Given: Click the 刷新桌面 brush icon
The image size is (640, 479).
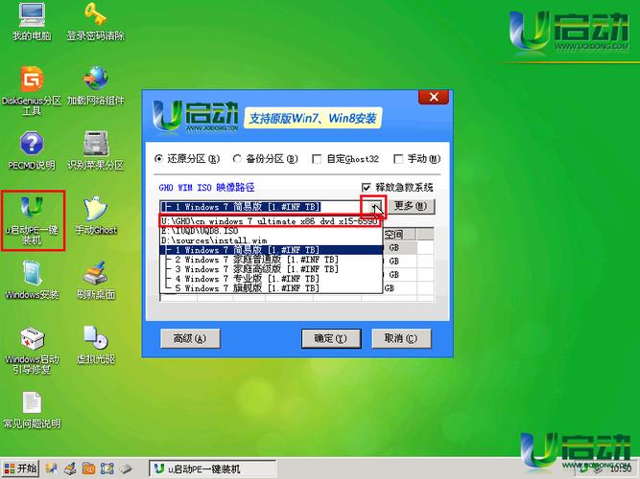Looking at the screenshot, I should (96, 280).
